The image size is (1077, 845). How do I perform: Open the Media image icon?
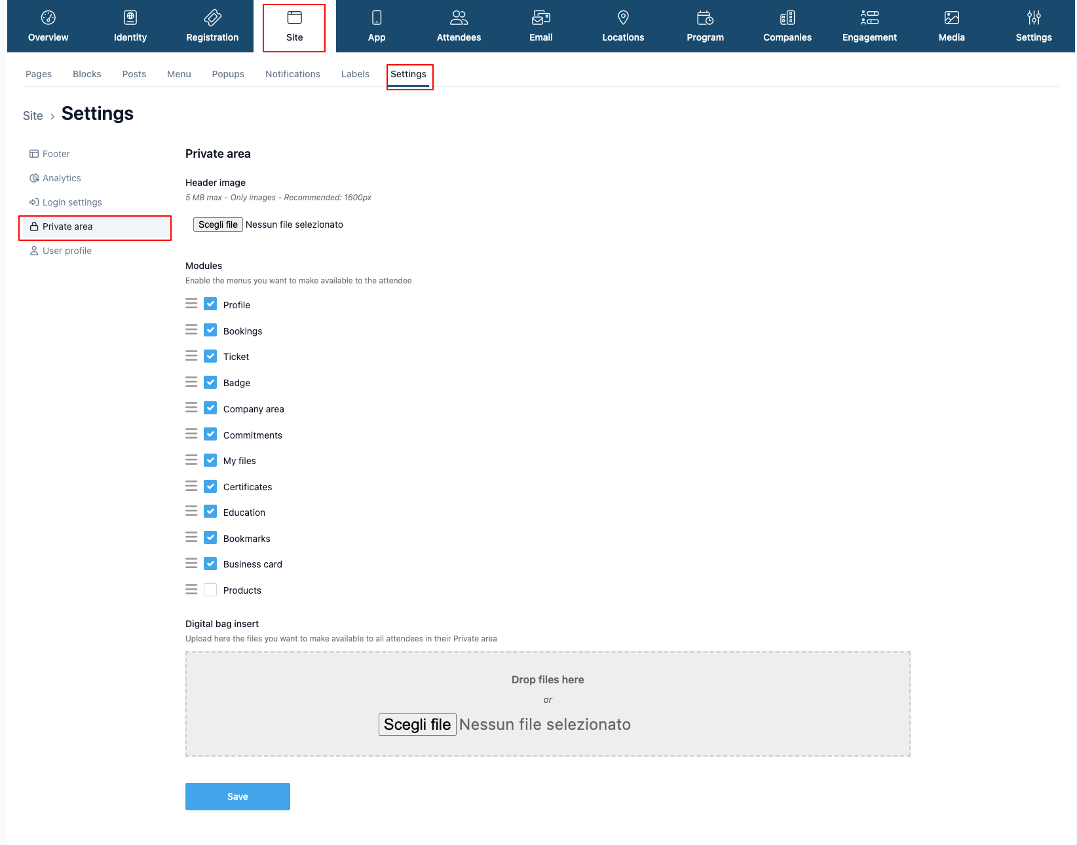(952, 18)
